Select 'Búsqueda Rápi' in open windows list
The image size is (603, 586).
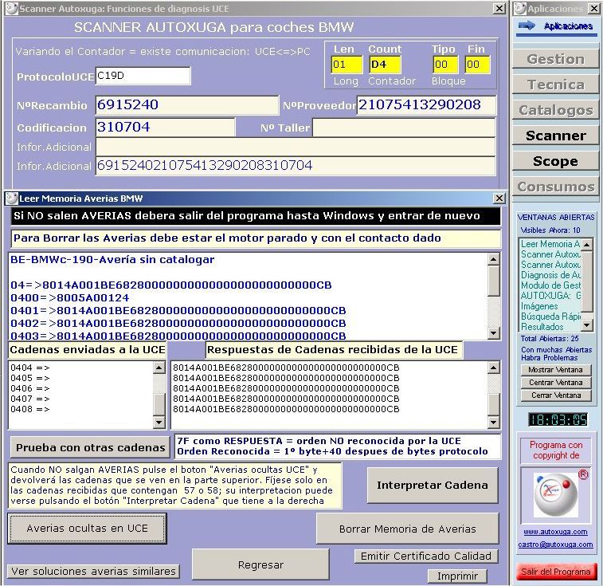550,317
